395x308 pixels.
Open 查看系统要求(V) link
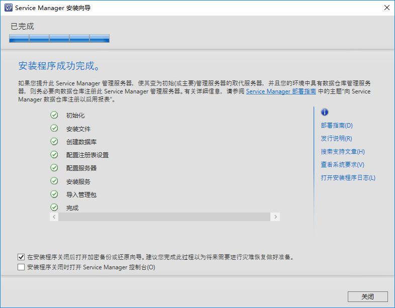pos(342,165)
